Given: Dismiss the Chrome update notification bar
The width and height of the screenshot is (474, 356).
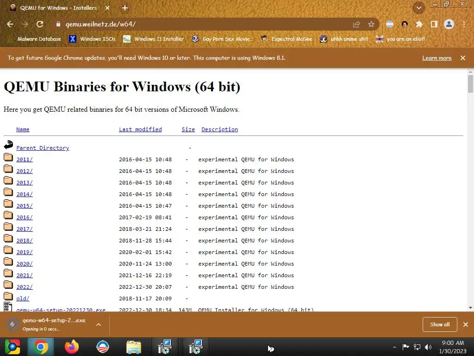Looking at the screenshot, I should [463, 58].
